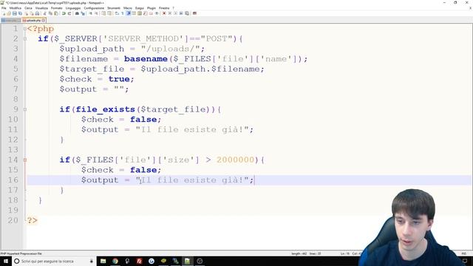Click line number 20 in the margin
Image resolution: width=473 pixels, height=266 pixels.
coord(13,220)
